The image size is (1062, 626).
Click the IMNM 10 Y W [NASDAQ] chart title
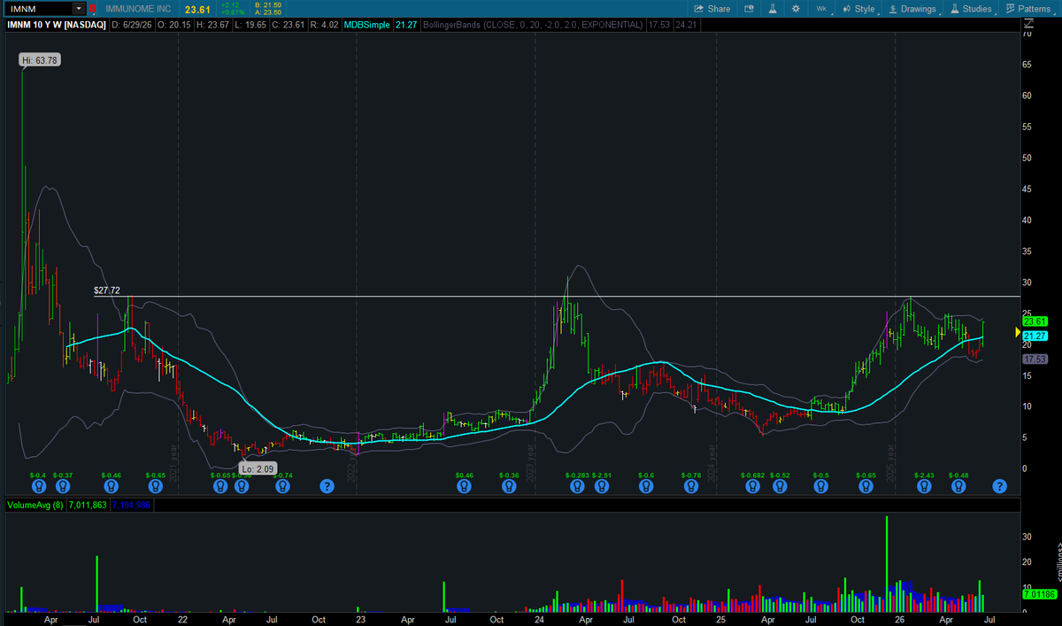(56, 27)
